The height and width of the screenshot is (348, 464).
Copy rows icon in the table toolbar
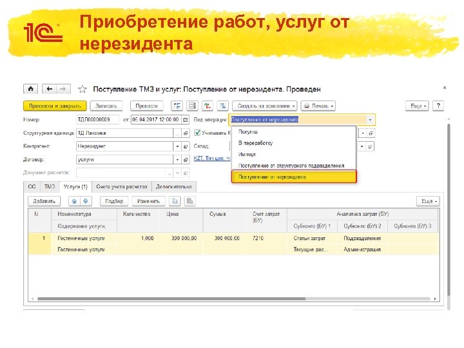pyautogui.click(x=175, y=201)
